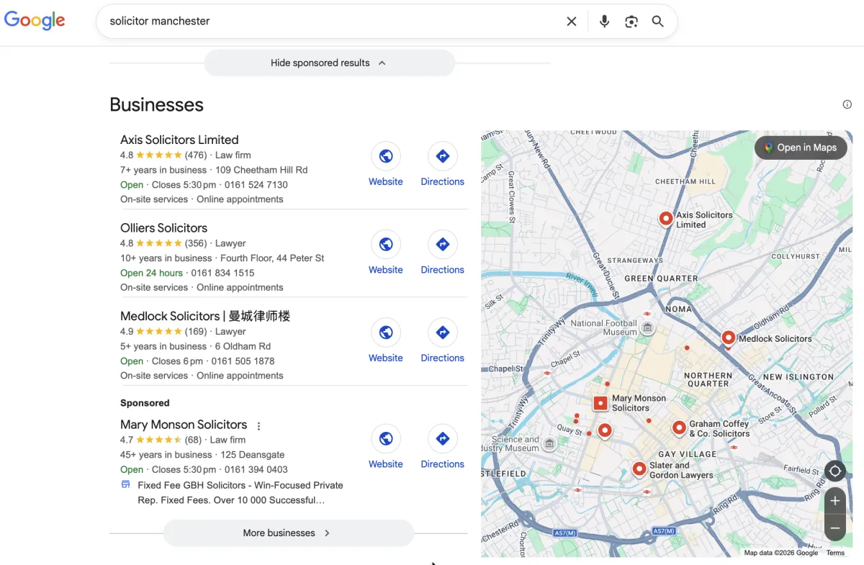
Task: Open Olliers Solicitors website icon
Action: [386, 245]
